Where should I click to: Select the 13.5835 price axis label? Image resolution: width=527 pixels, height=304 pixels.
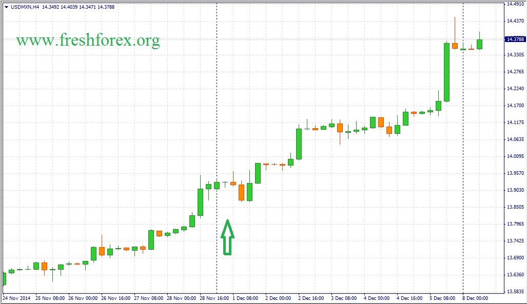pos(515,292)
